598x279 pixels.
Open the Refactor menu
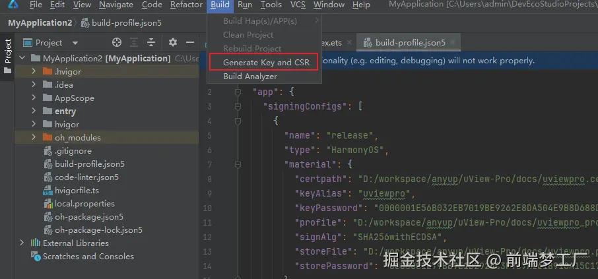point(186,5)
